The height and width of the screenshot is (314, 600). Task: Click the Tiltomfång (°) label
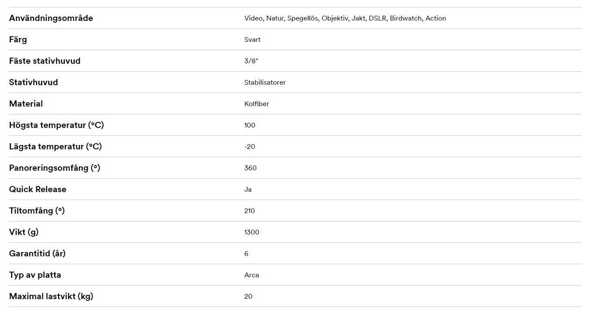coord(37,211)
